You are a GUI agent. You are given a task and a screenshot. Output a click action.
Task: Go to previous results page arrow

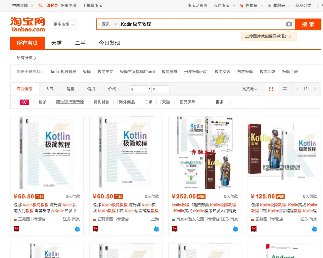(x=298, y=89)
